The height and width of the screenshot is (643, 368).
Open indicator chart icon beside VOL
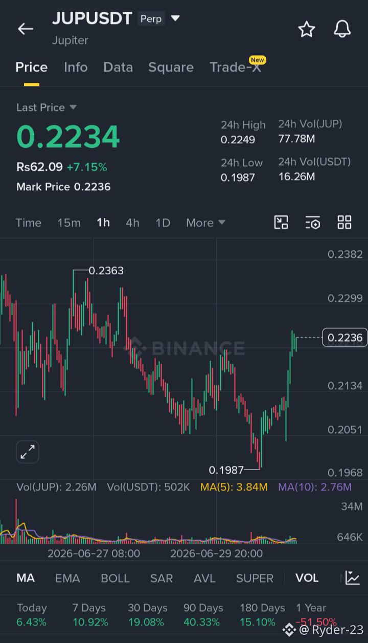pyautogui.click(x=353, y=578)
